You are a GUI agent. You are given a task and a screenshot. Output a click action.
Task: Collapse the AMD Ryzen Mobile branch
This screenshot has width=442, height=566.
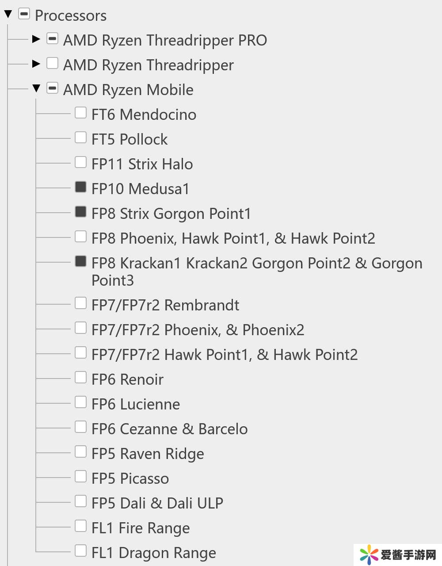pos(36,88)
